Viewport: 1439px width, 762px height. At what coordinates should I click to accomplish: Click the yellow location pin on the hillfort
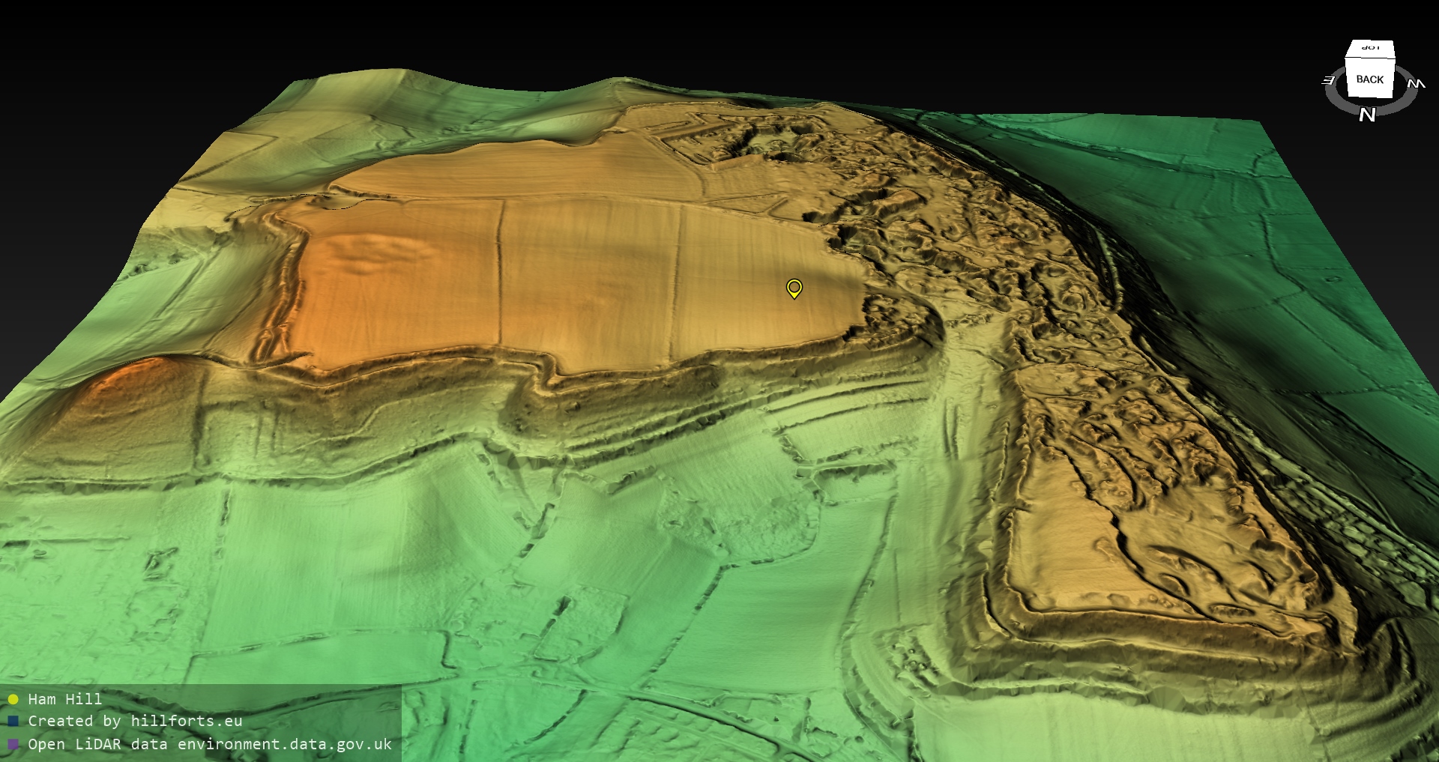(x=794, y=288)
